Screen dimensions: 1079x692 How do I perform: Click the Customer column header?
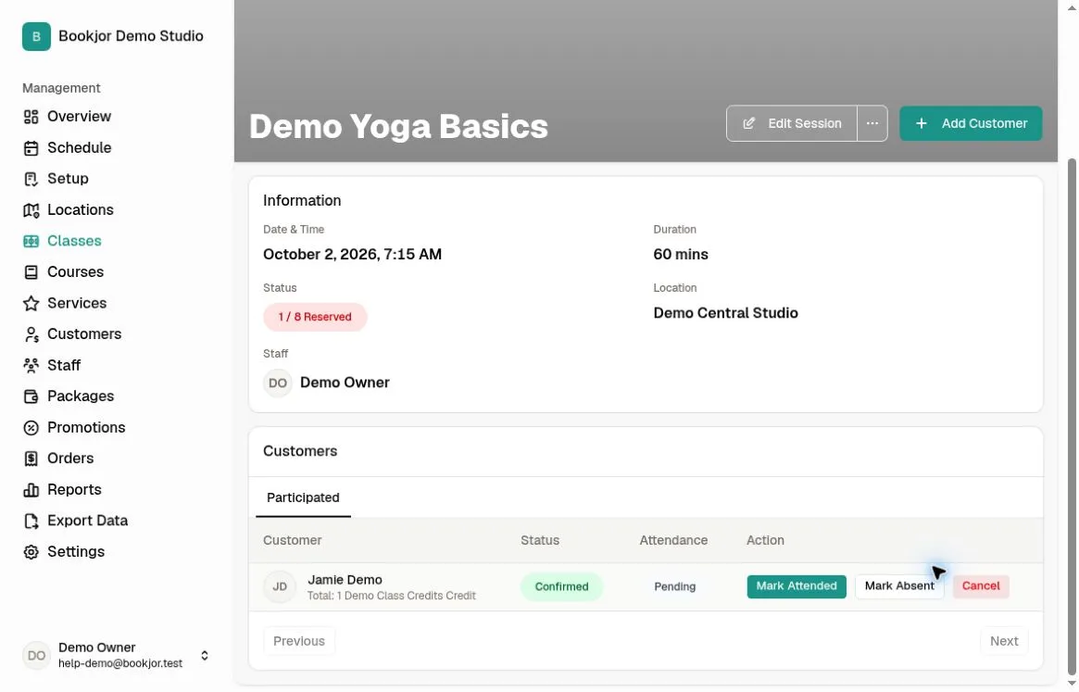click(x=292, y=540)
